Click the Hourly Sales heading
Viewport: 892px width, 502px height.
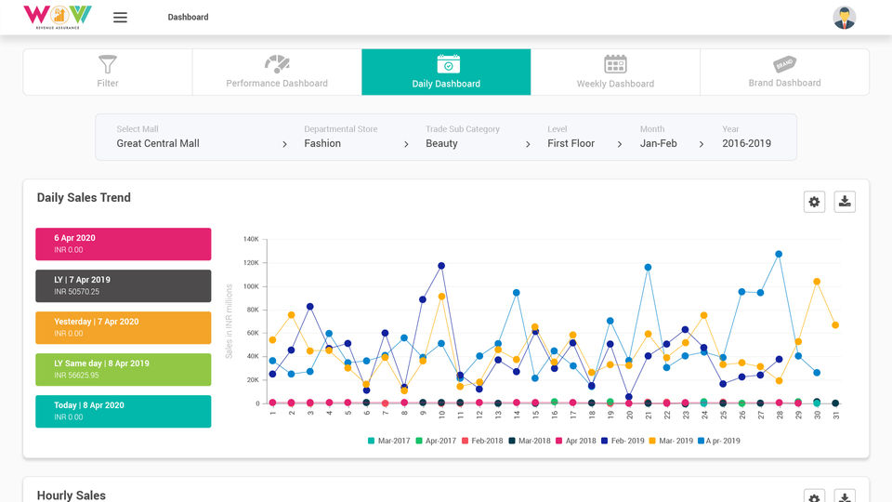click(72, 495)
